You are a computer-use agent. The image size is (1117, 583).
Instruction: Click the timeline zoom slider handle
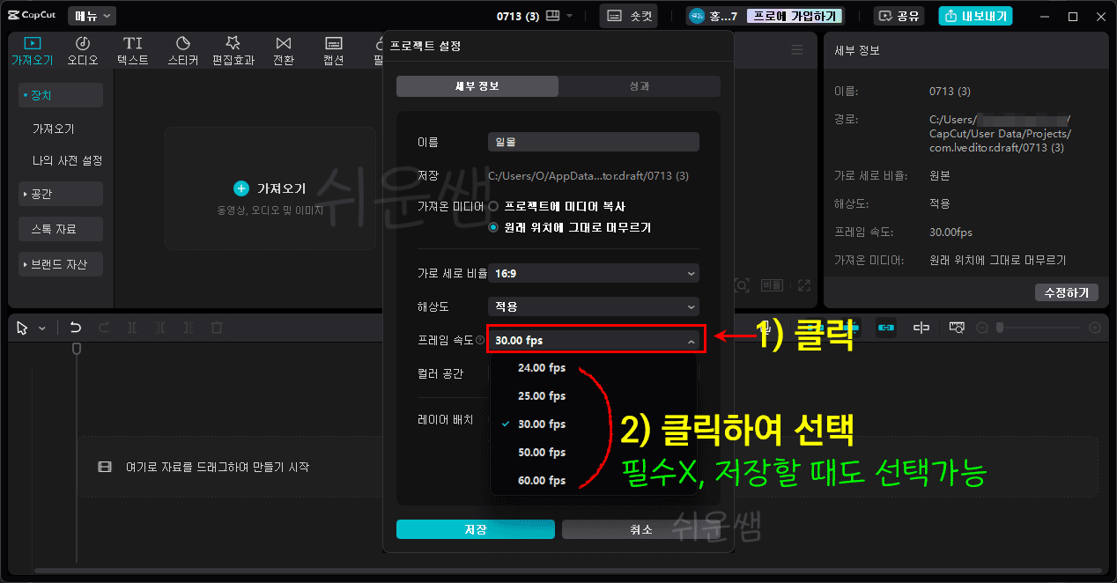pyautogui.click(x=1000, y=328)
